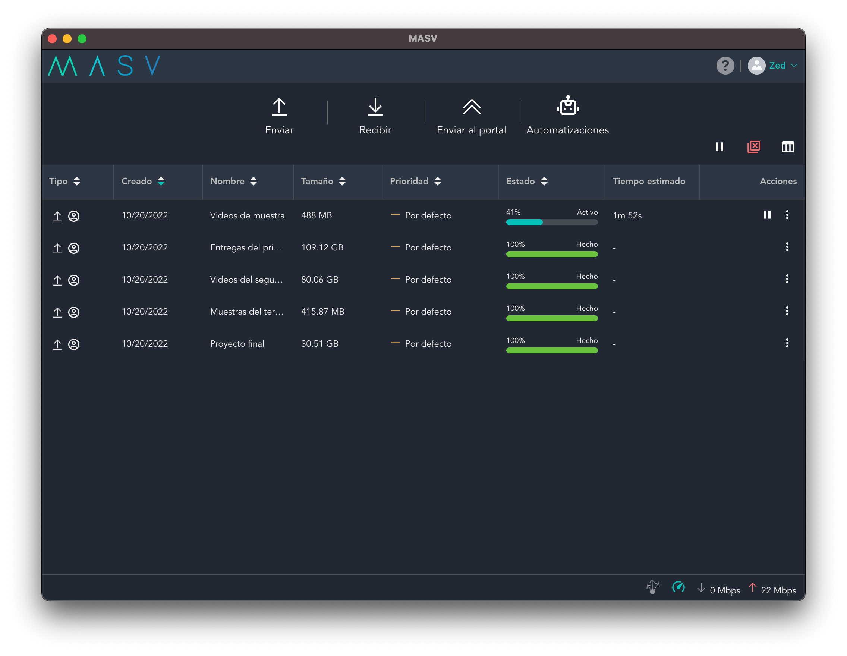Click the Muestras del ter… row user icon
The image size is (847, 656).
74,312
